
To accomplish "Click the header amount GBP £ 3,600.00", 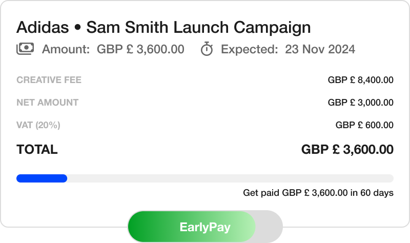I will click(140, 49).
